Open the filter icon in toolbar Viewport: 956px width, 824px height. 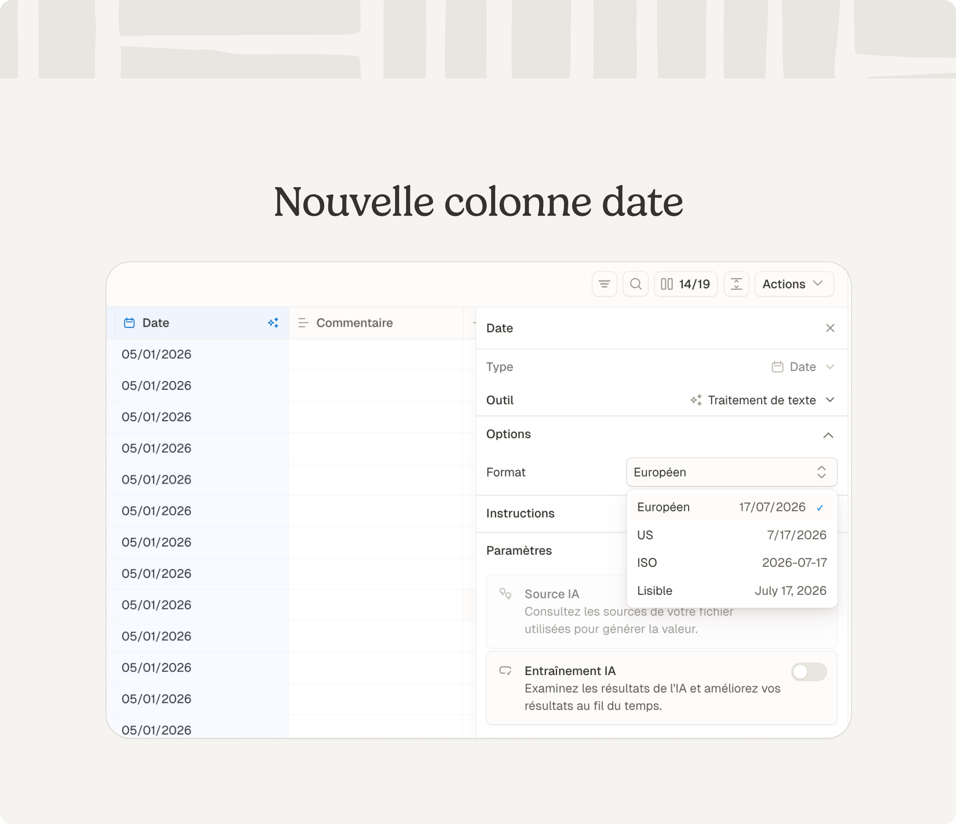(604, 284)
